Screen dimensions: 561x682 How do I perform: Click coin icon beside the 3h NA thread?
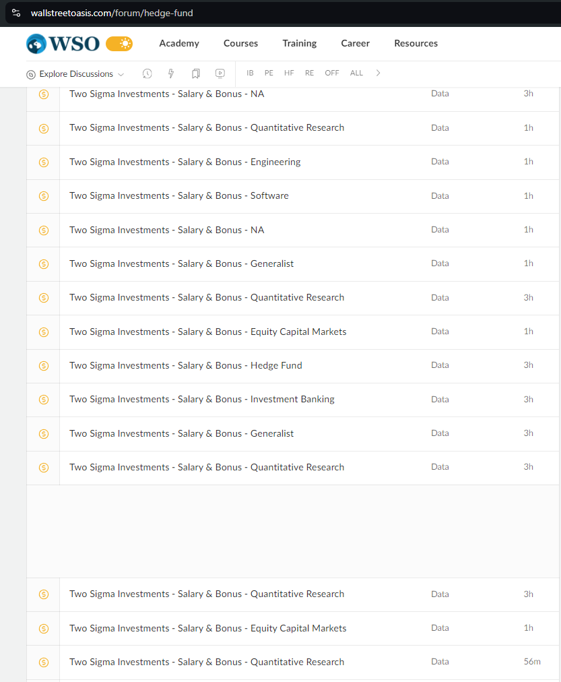pyautogui.click(x=44, y=94)
